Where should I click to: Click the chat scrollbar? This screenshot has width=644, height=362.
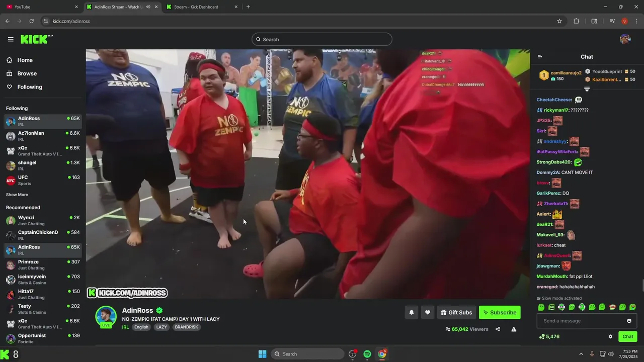click(x=642, y=285)
